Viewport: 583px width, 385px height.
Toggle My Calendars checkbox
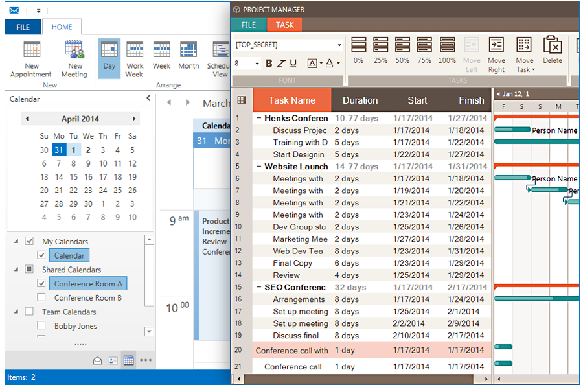click(29, 241)
